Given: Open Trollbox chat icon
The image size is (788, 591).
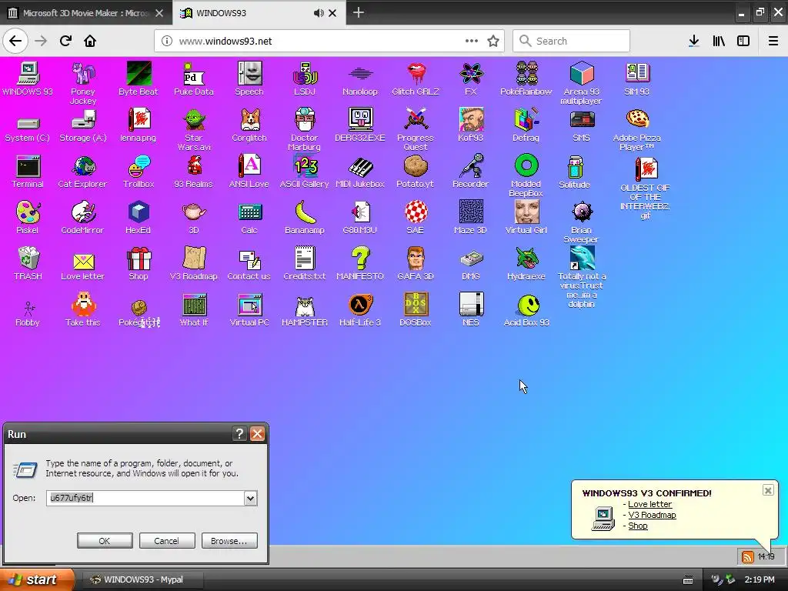Looking at the screenshot, I should tap(139, 166).
